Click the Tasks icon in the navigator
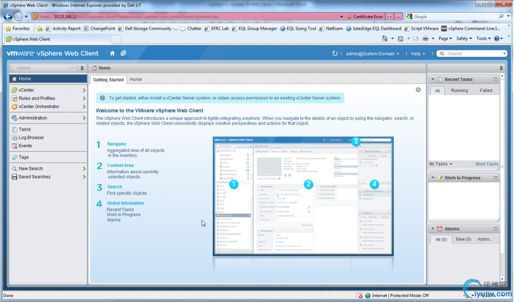This screenshot has width=515, height=302. click(15, 129)
